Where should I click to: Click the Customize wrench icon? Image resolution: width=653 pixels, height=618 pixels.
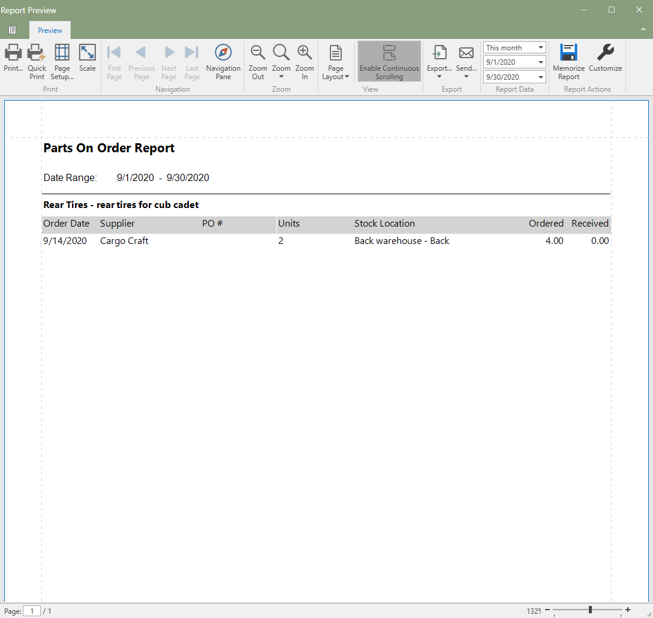(605, 53)
